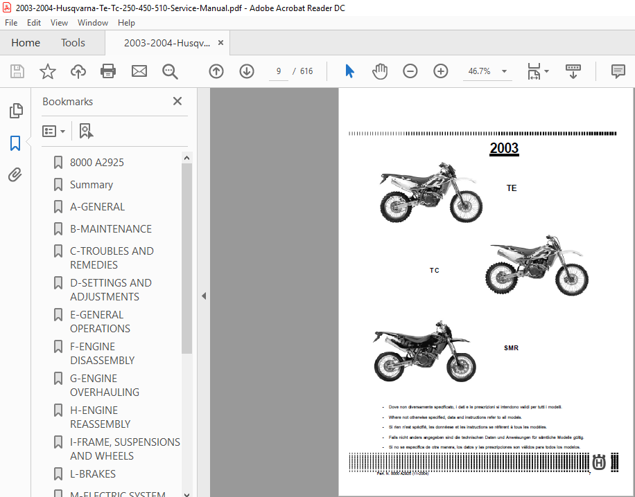Click the bookmarks list scrollbar thumb
Viewport: 635px width, 497px height.
click(186, 259)
